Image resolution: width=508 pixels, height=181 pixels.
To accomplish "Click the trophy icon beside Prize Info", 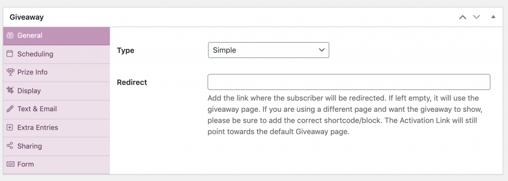I will (x=10, y=72).
